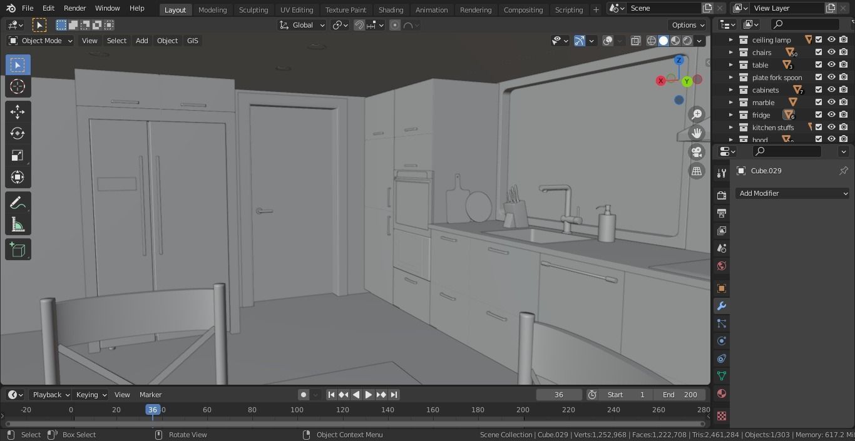
Task: Open the Output properties tab
Action: coord(722,213)
